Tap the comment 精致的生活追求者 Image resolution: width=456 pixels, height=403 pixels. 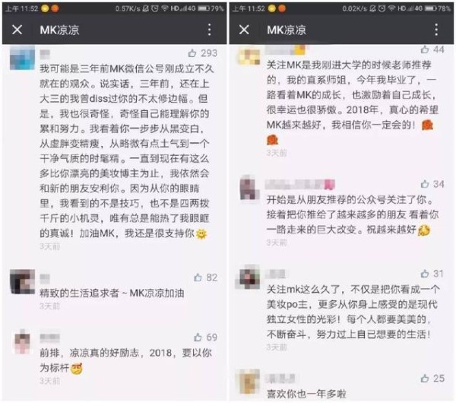112,293
